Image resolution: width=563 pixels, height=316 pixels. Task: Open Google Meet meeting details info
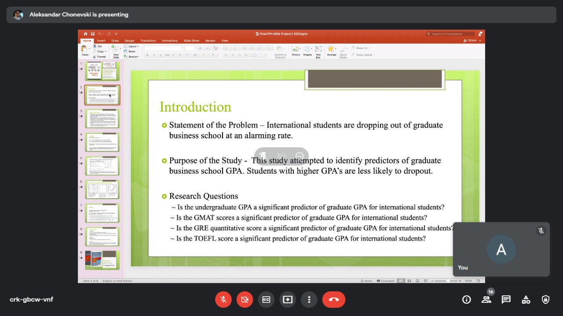click(x=466, y=300)
